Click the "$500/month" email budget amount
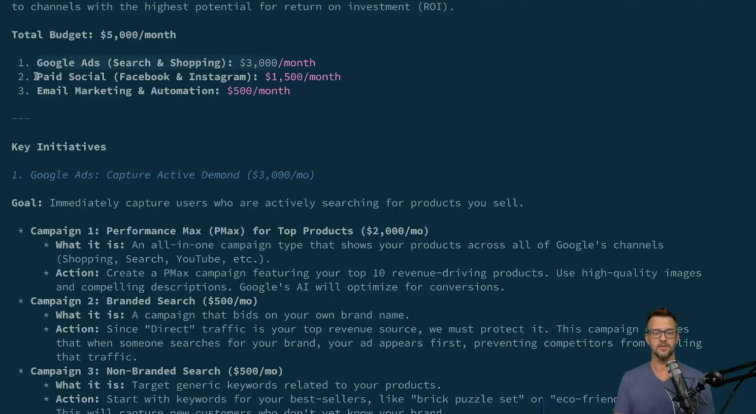This screenshot has width=756, height=414. point(258,91)
